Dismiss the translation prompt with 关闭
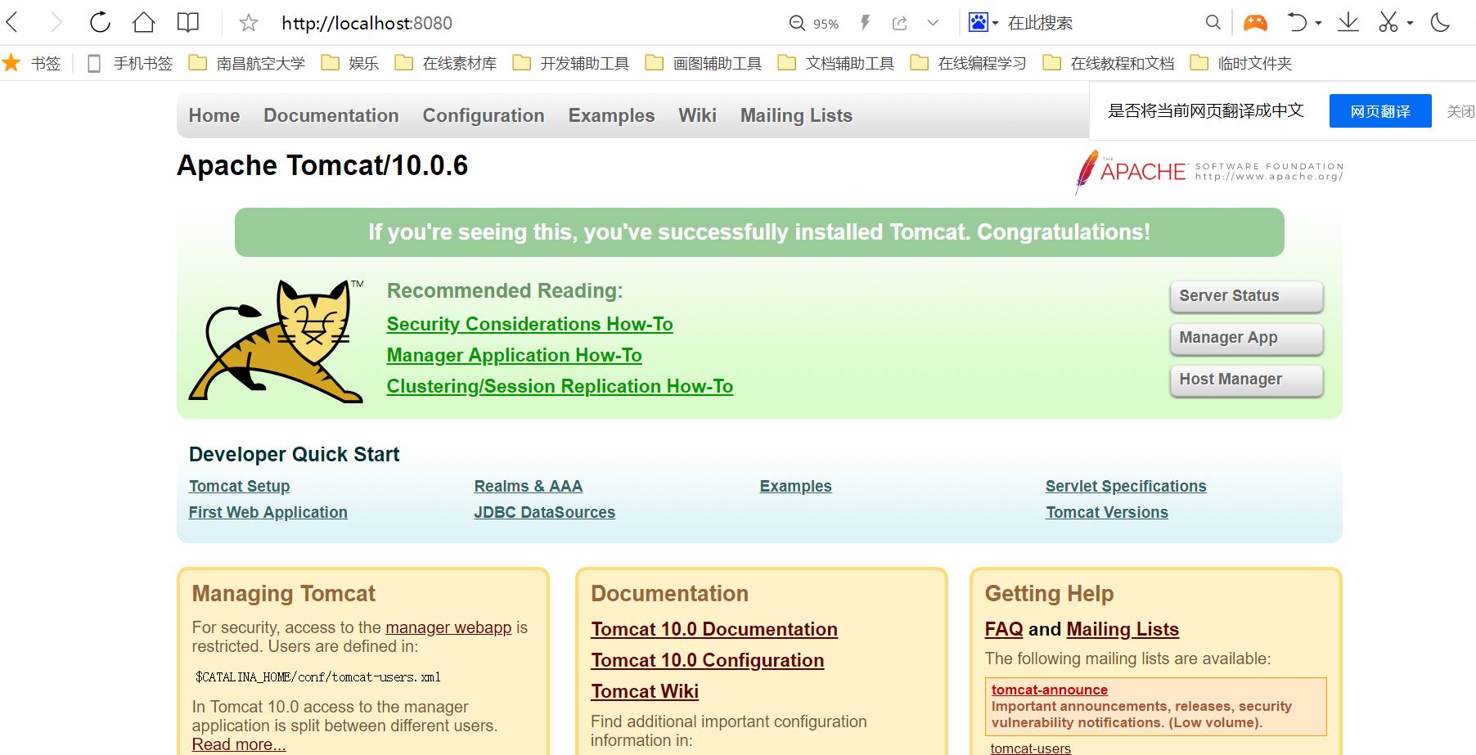1476x755 pixels. coord(1460,111)
